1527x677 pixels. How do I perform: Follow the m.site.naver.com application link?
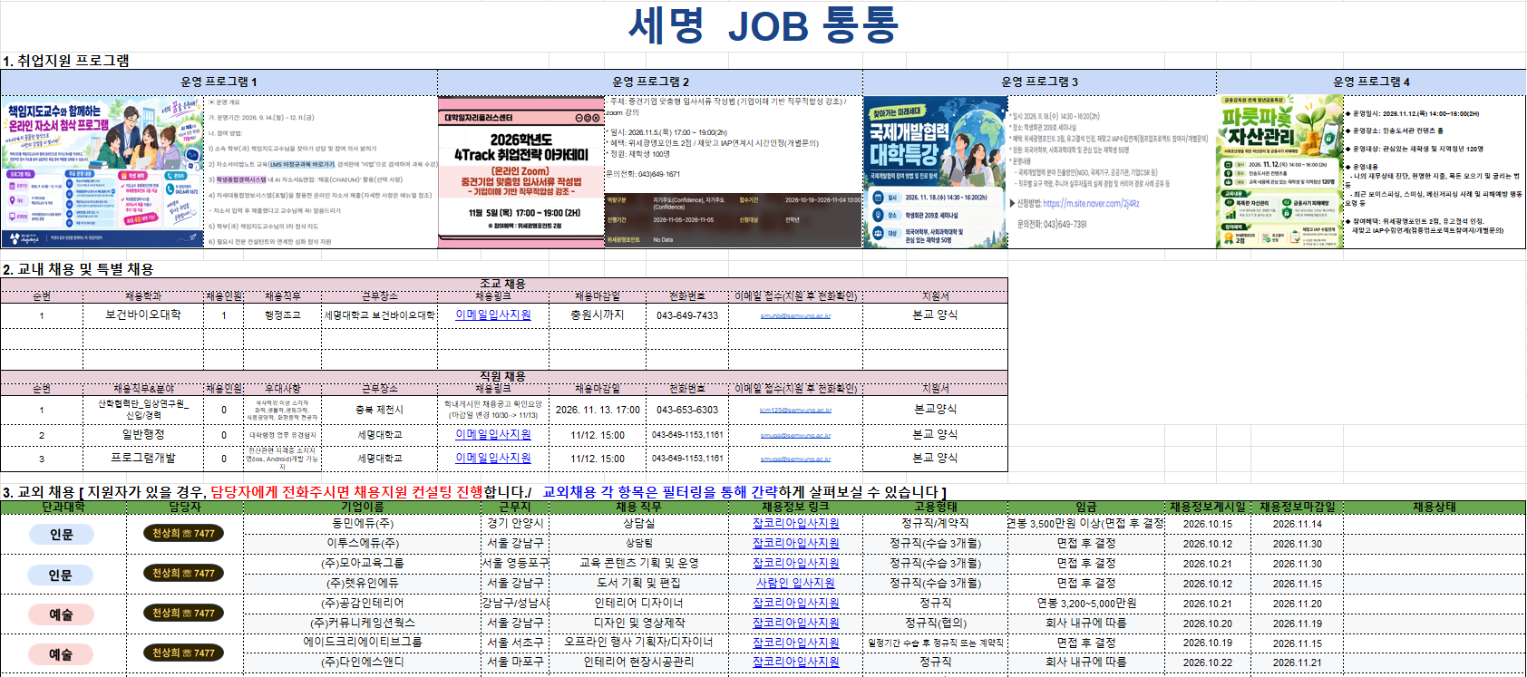[1091, 204]
